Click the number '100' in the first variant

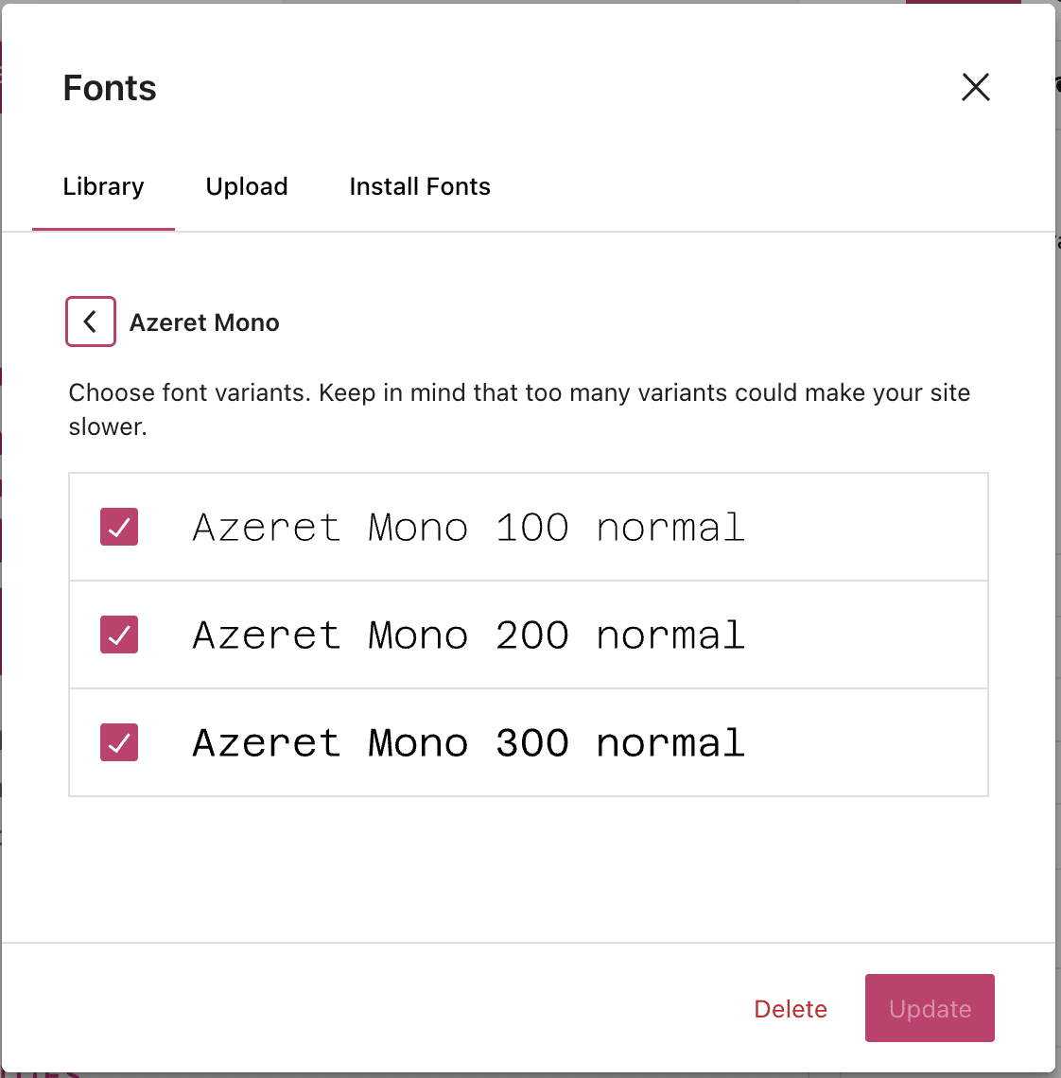point(532,528)
